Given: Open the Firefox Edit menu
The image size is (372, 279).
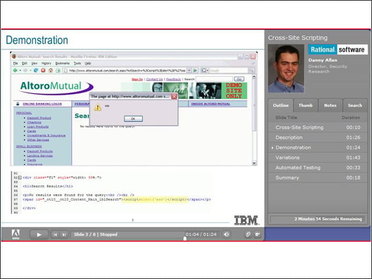Looking at the screenshot, I should 24,63.
